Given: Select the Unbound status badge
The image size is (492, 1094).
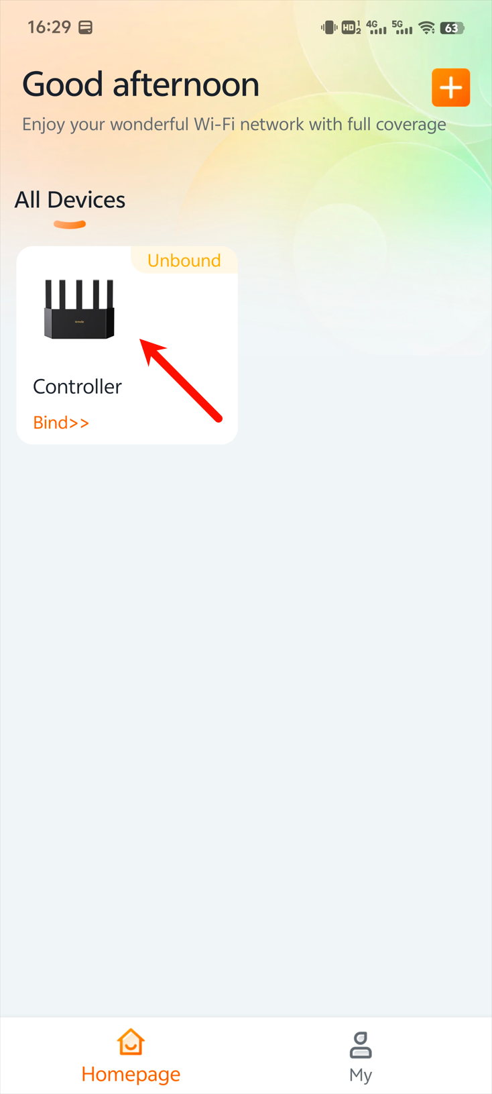Looking at the screenshot, I should pos(184,260).
